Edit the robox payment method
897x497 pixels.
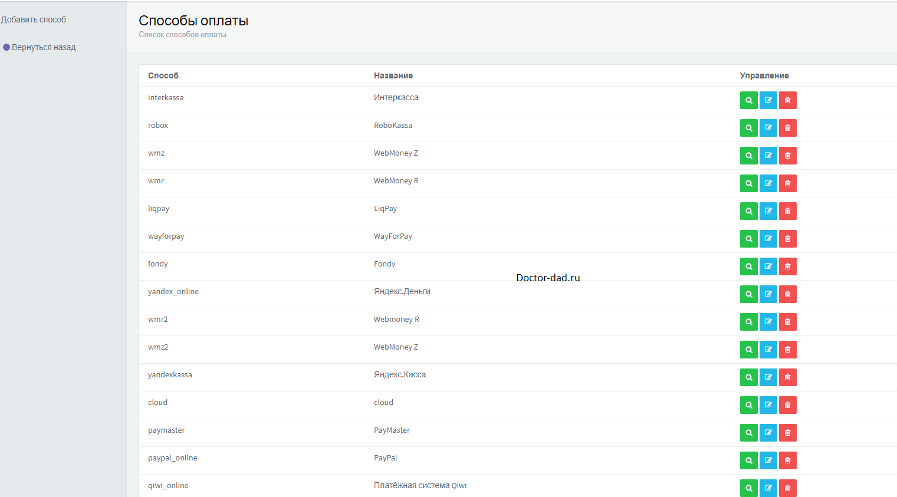768,128
